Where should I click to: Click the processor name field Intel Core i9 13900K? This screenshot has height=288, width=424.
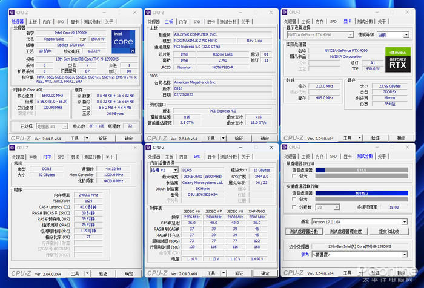point(71,33)
